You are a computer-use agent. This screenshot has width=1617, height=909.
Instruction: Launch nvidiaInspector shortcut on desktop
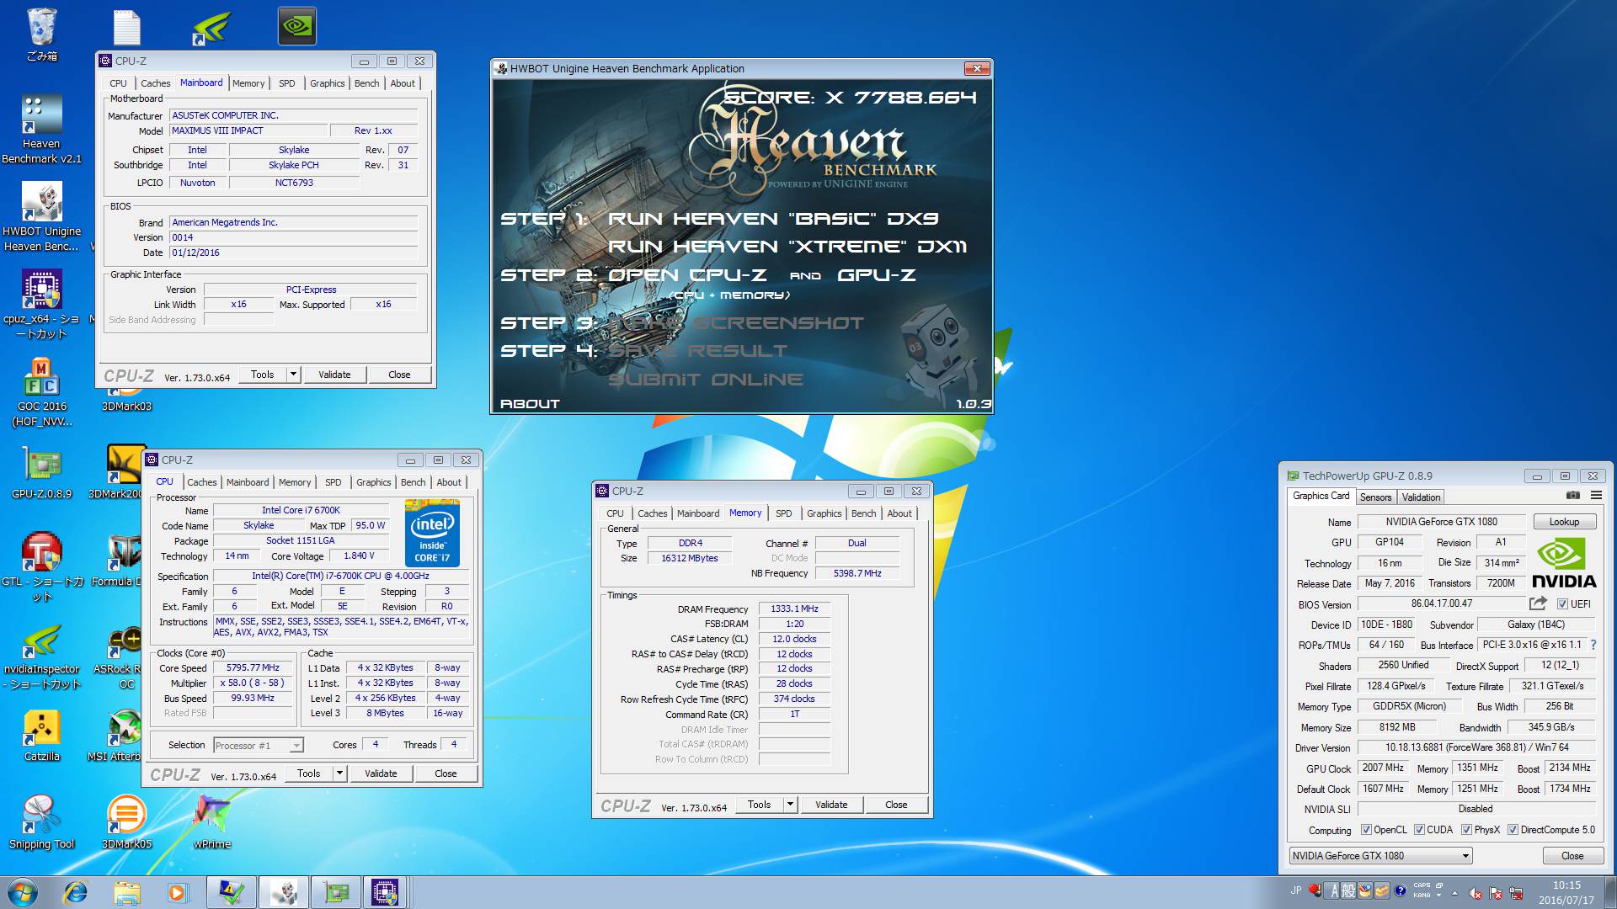click(41, 656)
